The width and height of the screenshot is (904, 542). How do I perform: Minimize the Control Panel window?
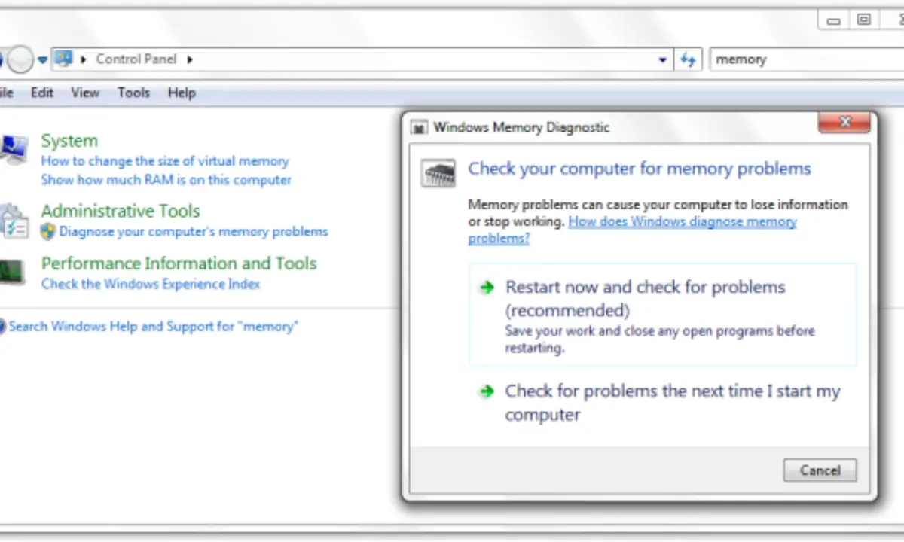834,20
